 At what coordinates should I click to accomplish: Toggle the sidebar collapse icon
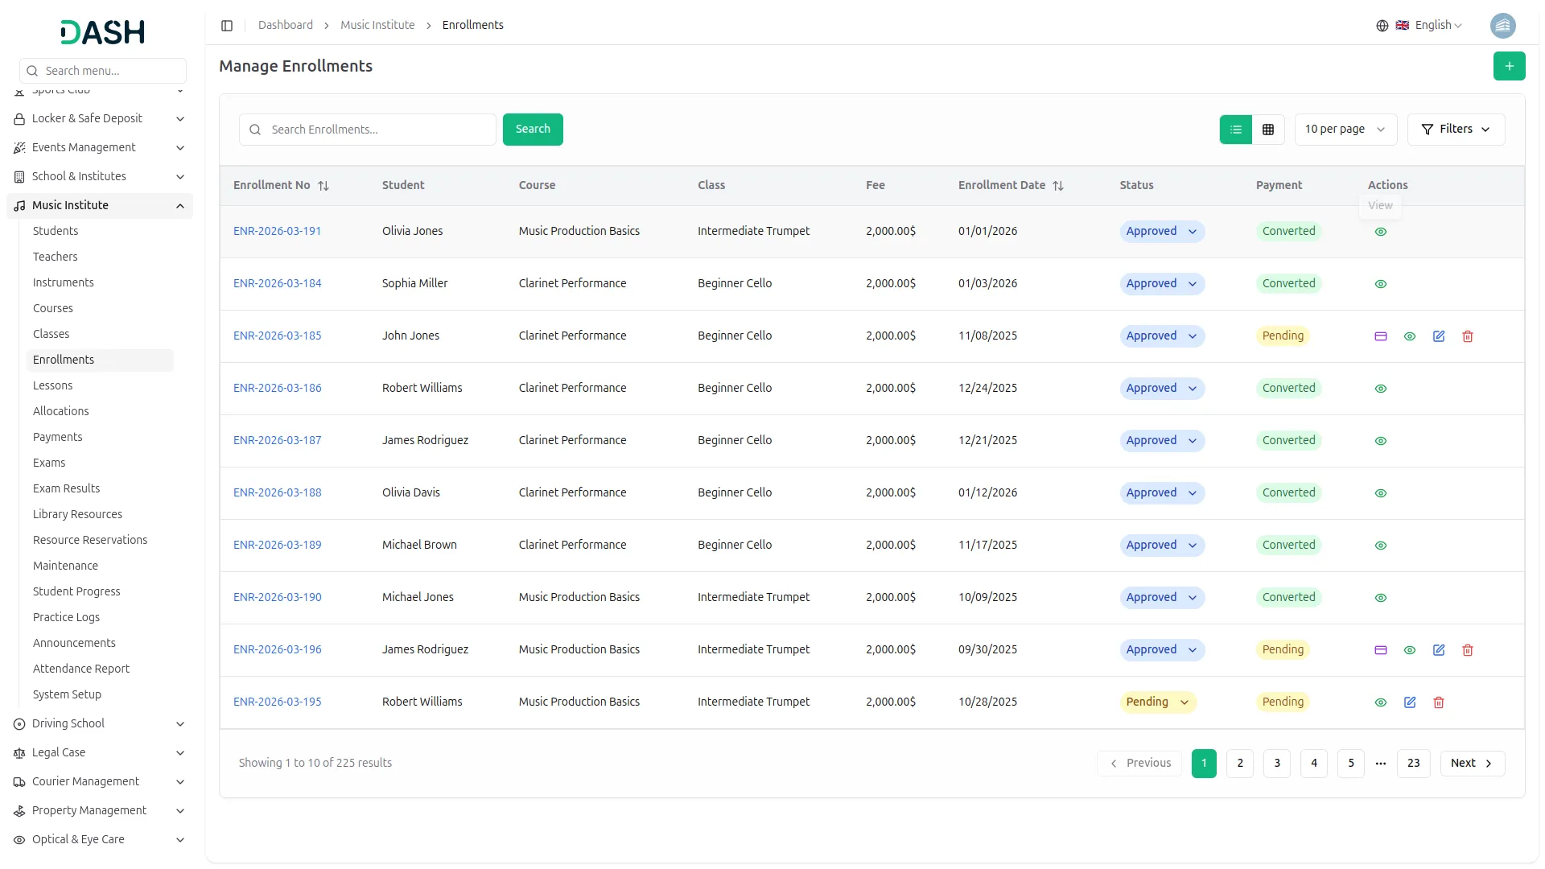coord(227,26)
